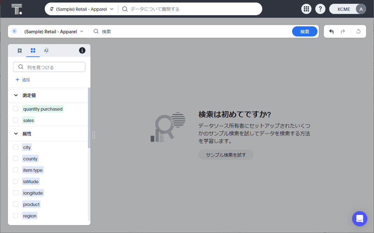Click the redo forward arrow icon
The height and width of the screenshot is (233, 374).
(343, 31)
